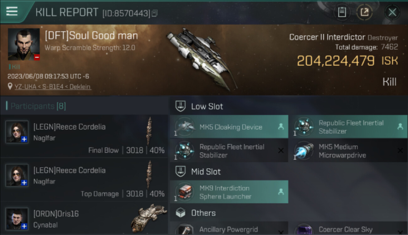This screenshot has width=408, height=235.
Task: Select the Ancillary Powergrid item
Action: pyautogui.click(x=229, y=228)
